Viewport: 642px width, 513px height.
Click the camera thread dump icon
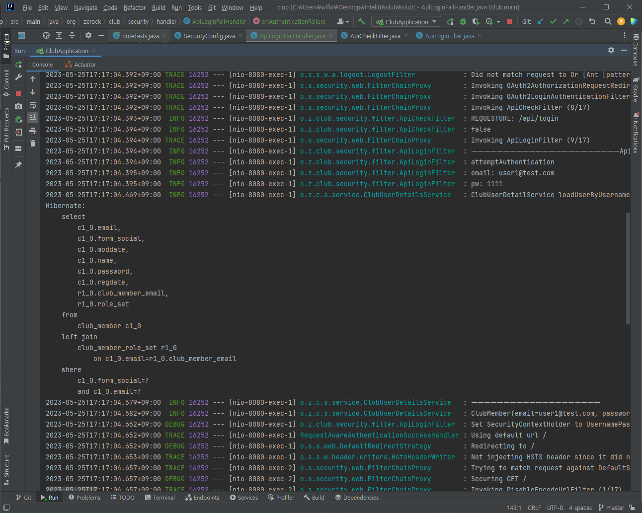click(18, 106)
